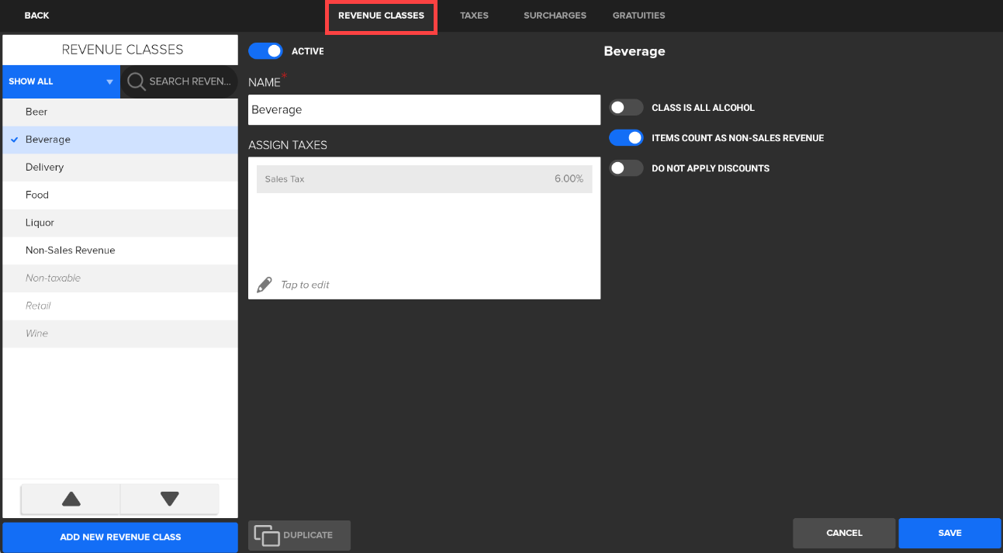The width and height of the screenshot is (1003, 553).
Task: Save the revenue class changes
Action: point(949,533)
